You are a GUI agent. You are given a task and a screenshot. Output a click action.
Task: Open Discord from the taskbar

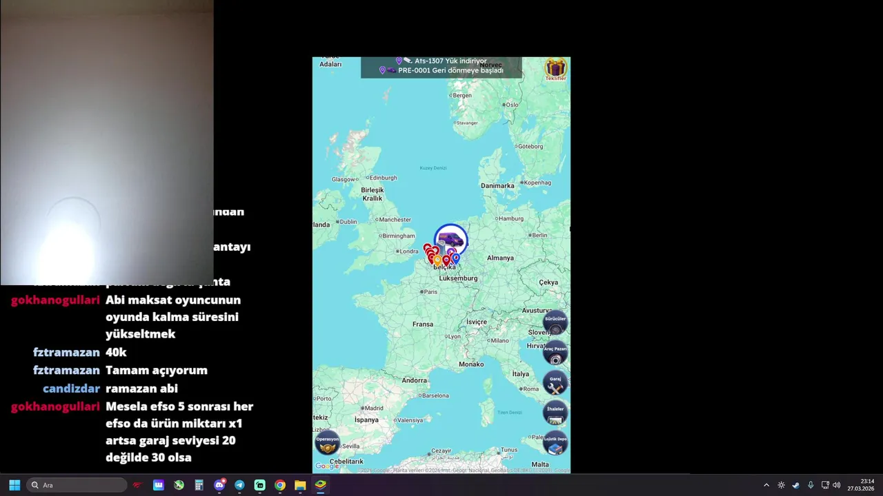point(219,485)
